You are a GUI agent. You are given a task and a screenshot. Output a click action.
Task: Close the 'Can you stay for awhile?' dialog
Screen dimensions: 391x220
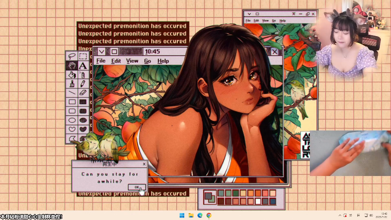tap(144, 164)
